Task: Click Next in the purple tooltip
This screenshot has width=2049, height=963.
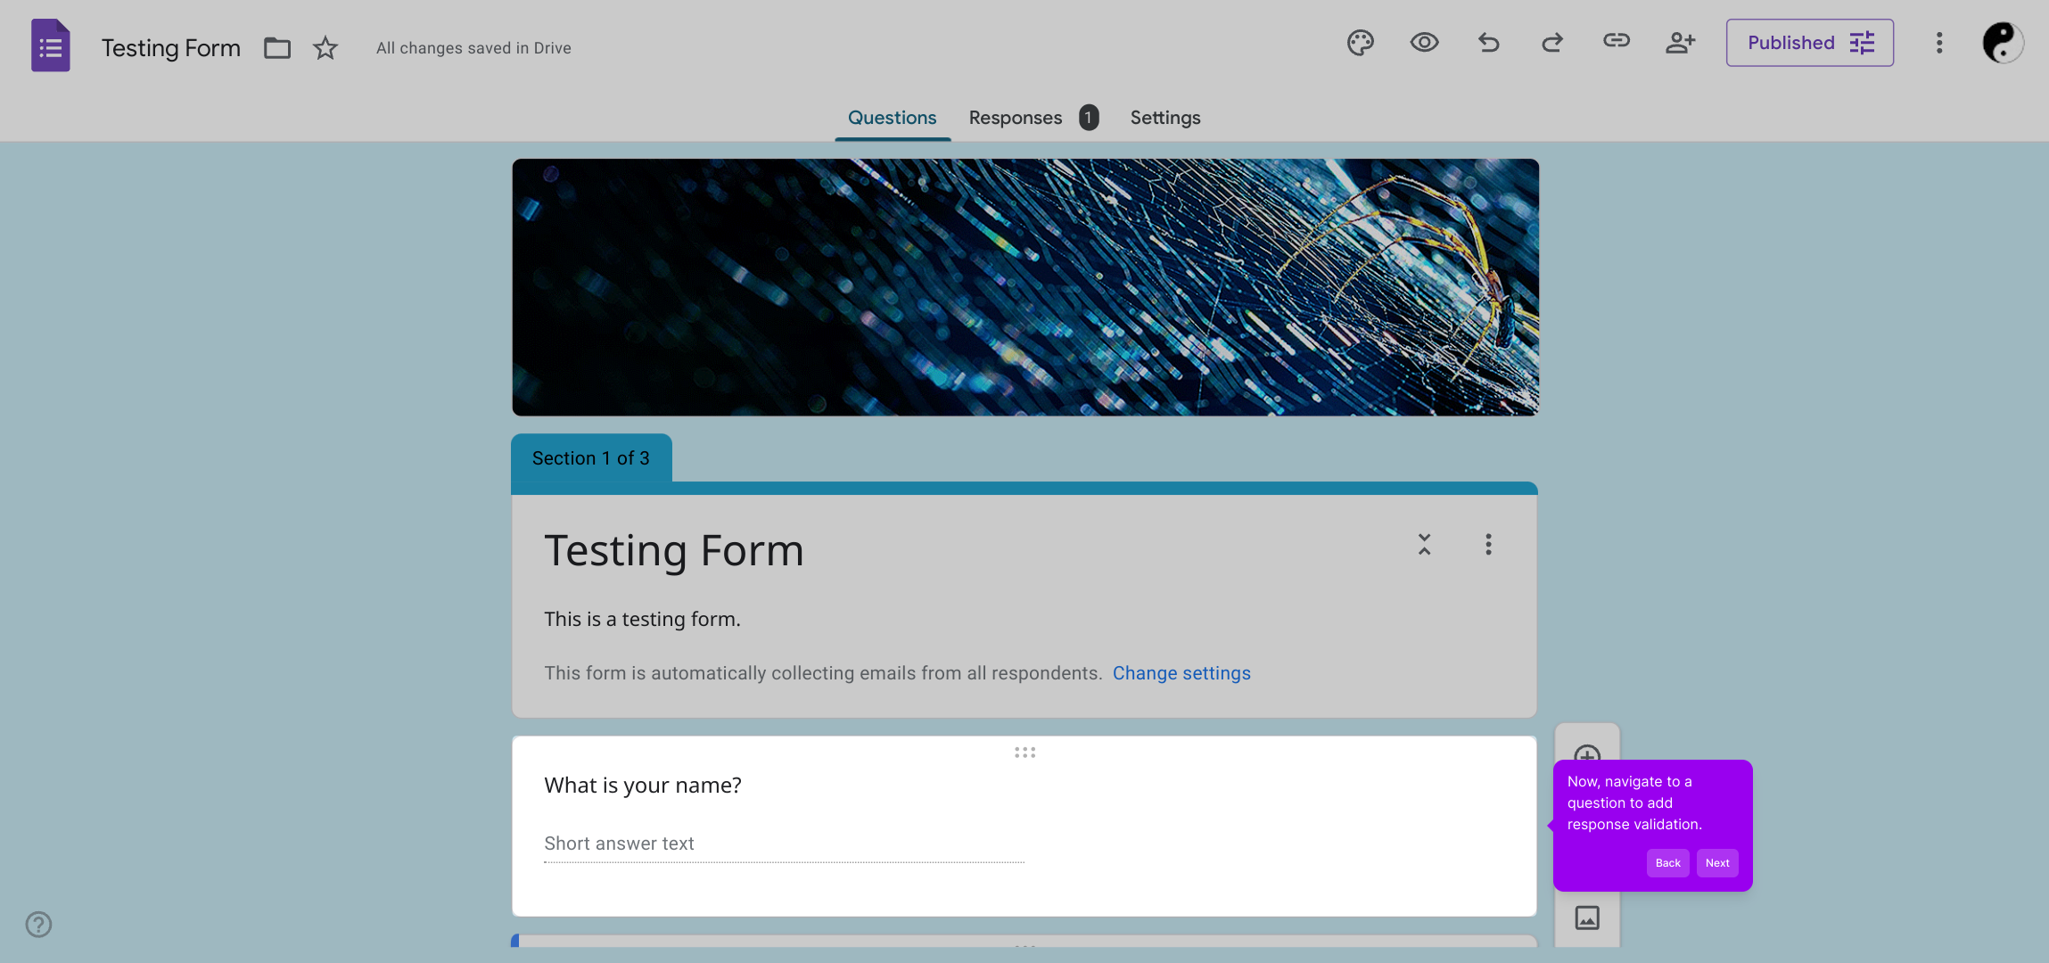Action: tap(1716, 863)
